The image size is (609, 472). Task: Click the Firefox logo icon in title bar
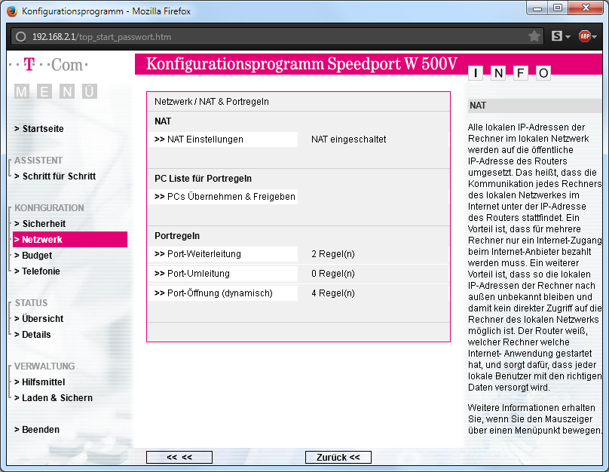click(x=12, y=11)
